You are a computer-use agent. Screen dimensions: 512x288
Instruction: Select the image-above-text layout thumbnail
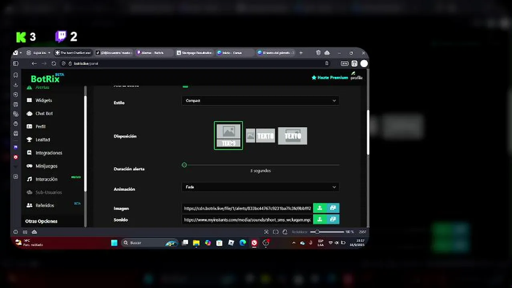(228, 136)
